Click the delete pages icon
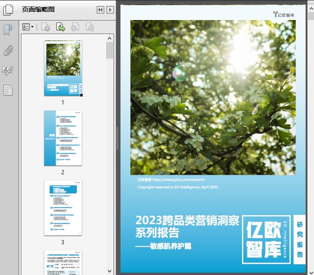The width and height of the screenshot is (314, 275). tap(46, 27)
